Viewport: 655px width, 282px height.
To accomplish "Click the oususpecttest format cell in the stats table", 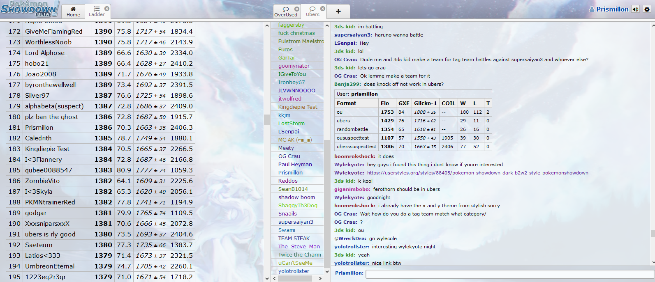I will (356, 138).
